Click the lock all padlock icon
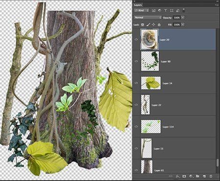This screenshot has height=181, width=220. click(159, 25)
